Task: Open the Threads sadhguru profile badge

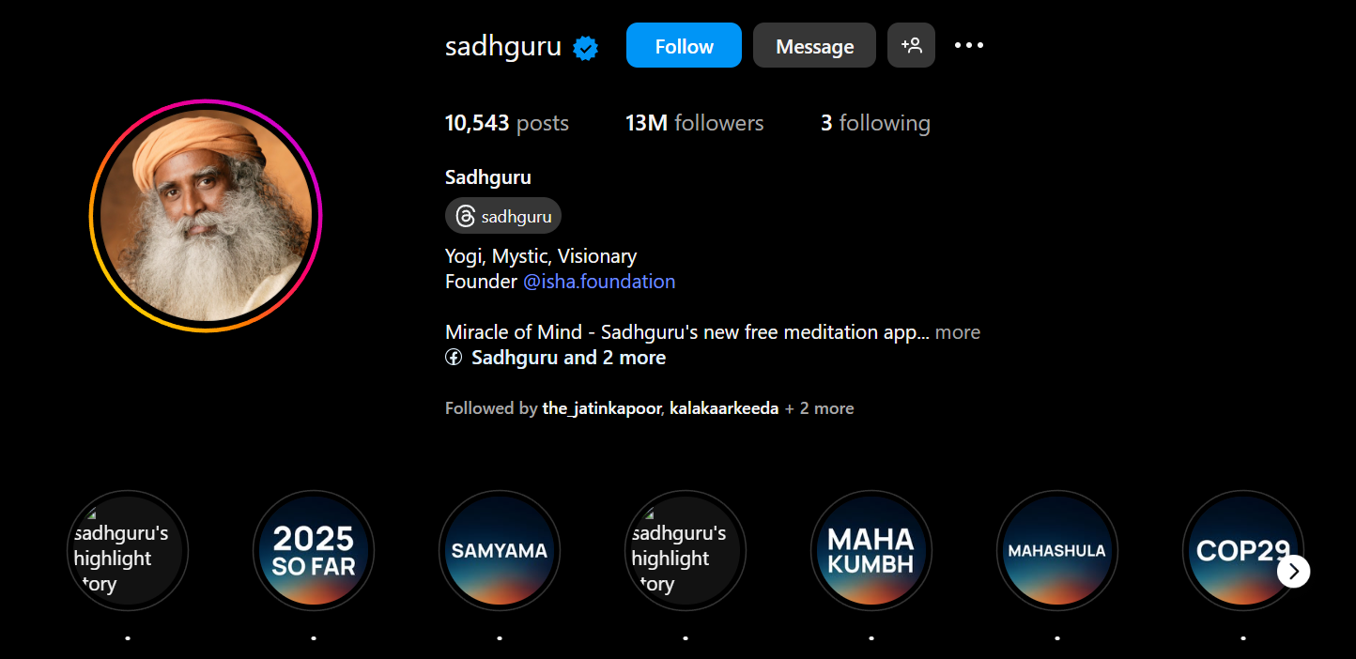Action: pos(503,216)
